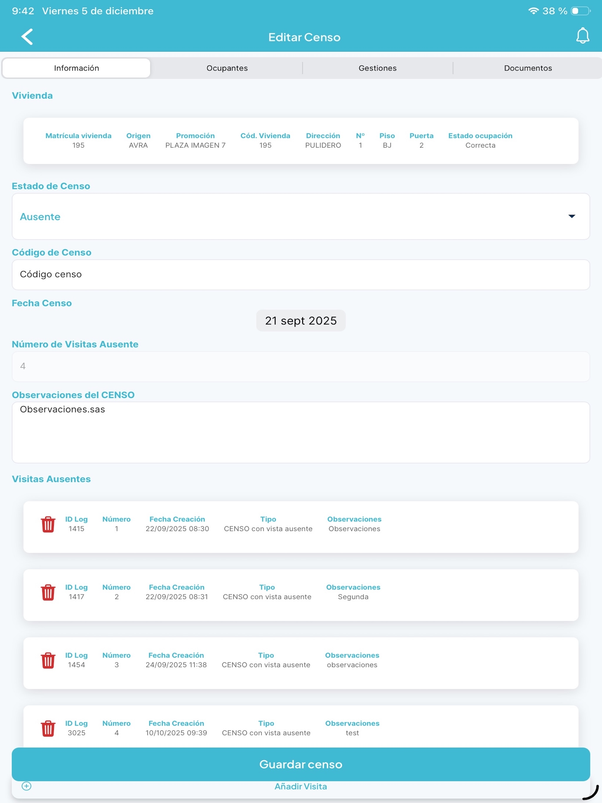The width and height of the screenshot is (602, 803).
Task: Tap the Añadir Visita link
Action: click(301, 786)
